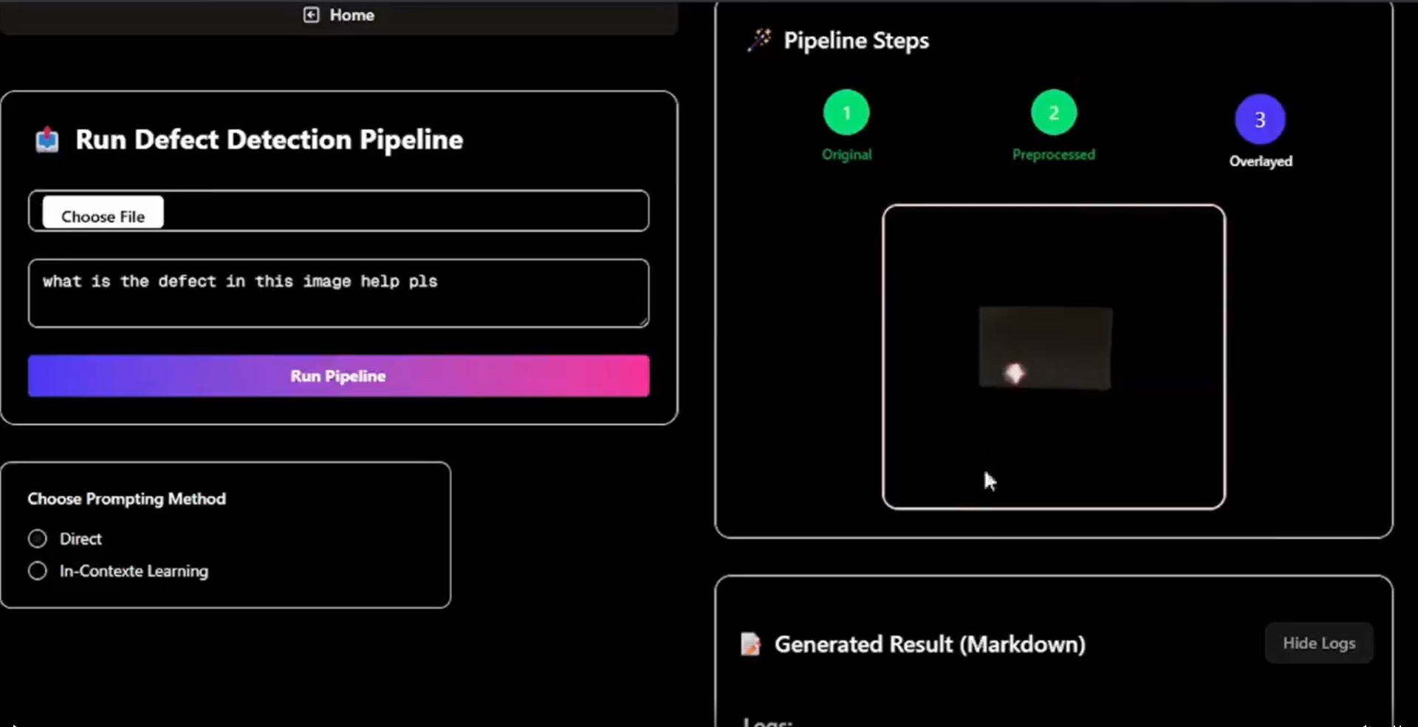Click the preprocessed image preview
Screen dimensions: 1418x727
pos(1045,348)
